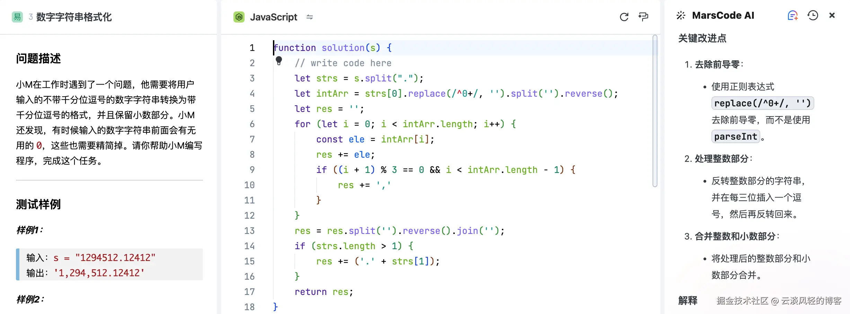Close the MarsCode AI panel
The height and width of the screenshot is (314, 850).
tap(832, 16)
